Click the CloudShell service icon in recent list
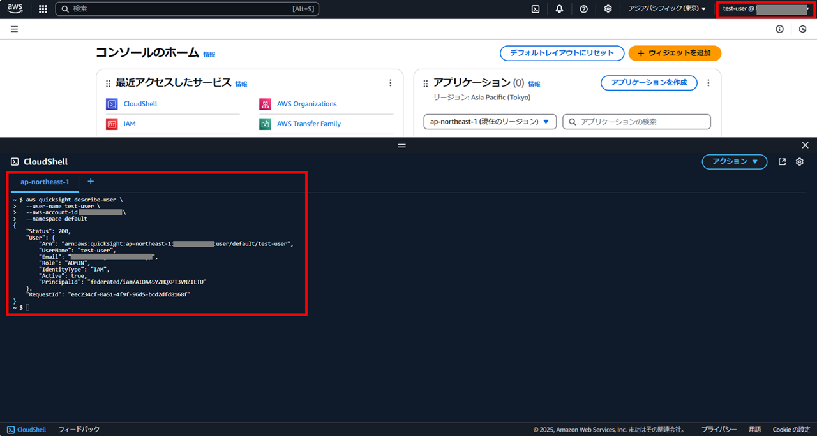The width and height of the screenshot is (817, 436). [x=112, y=104]
